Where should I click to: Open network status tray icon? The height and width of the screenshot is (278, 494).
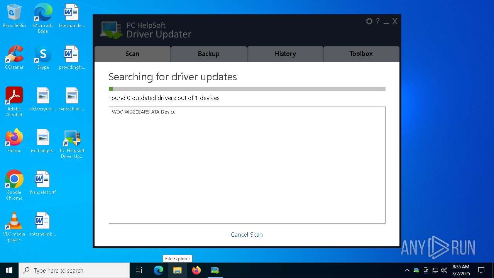[435, 270]
